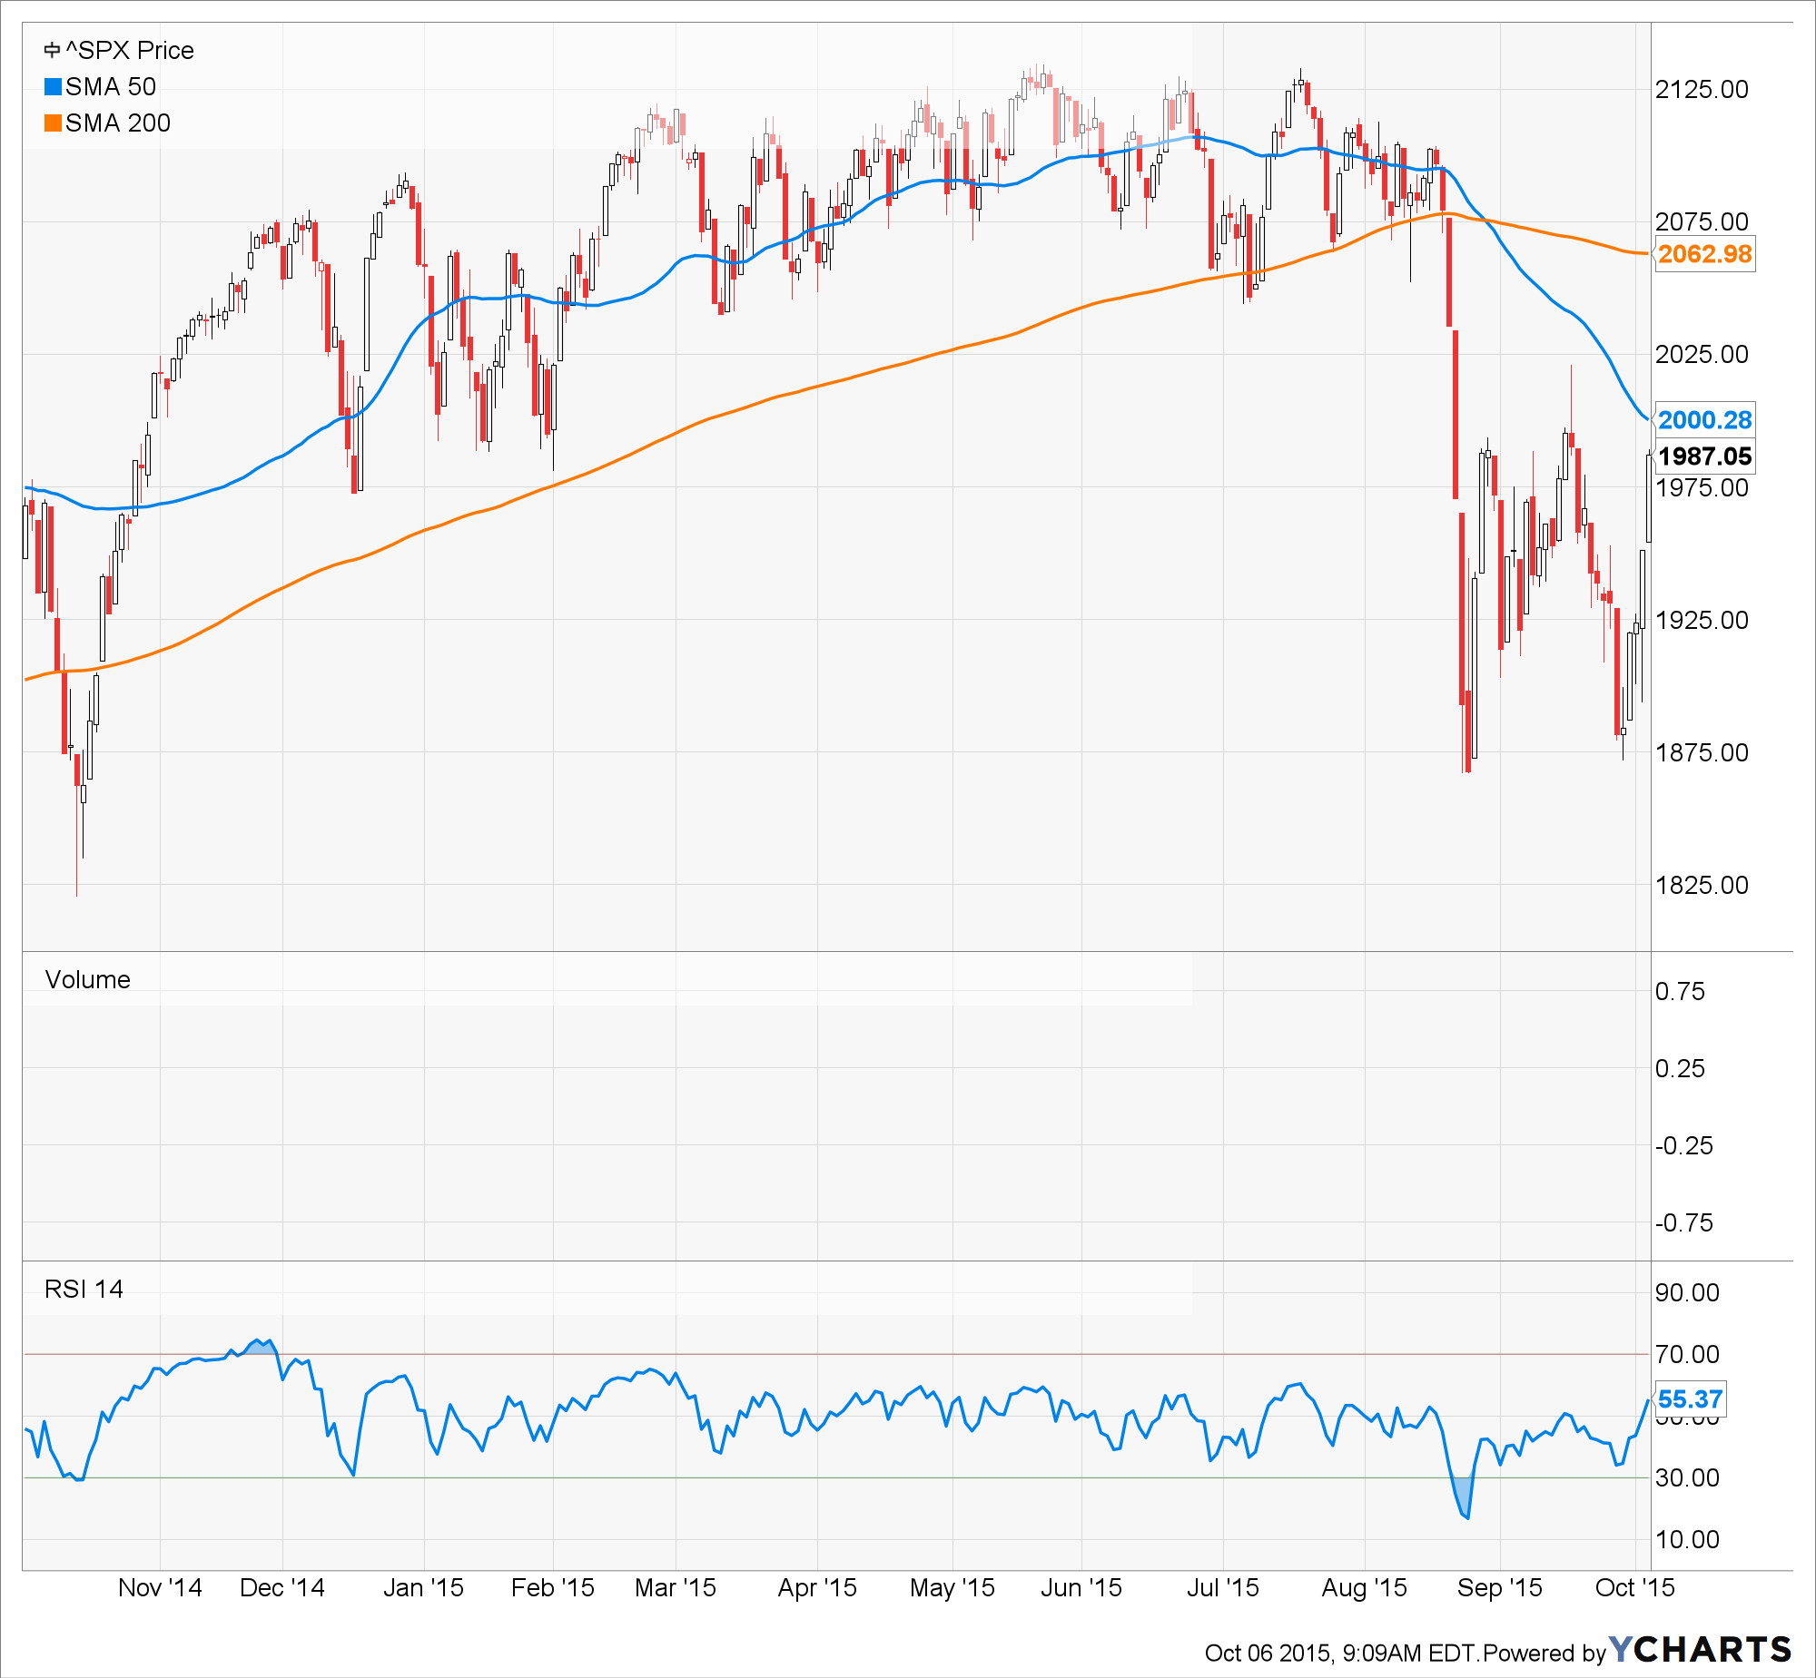1816x1678 pixels.
Task: Click the YCHARTS logo
Action: tap(1700, 1650)
